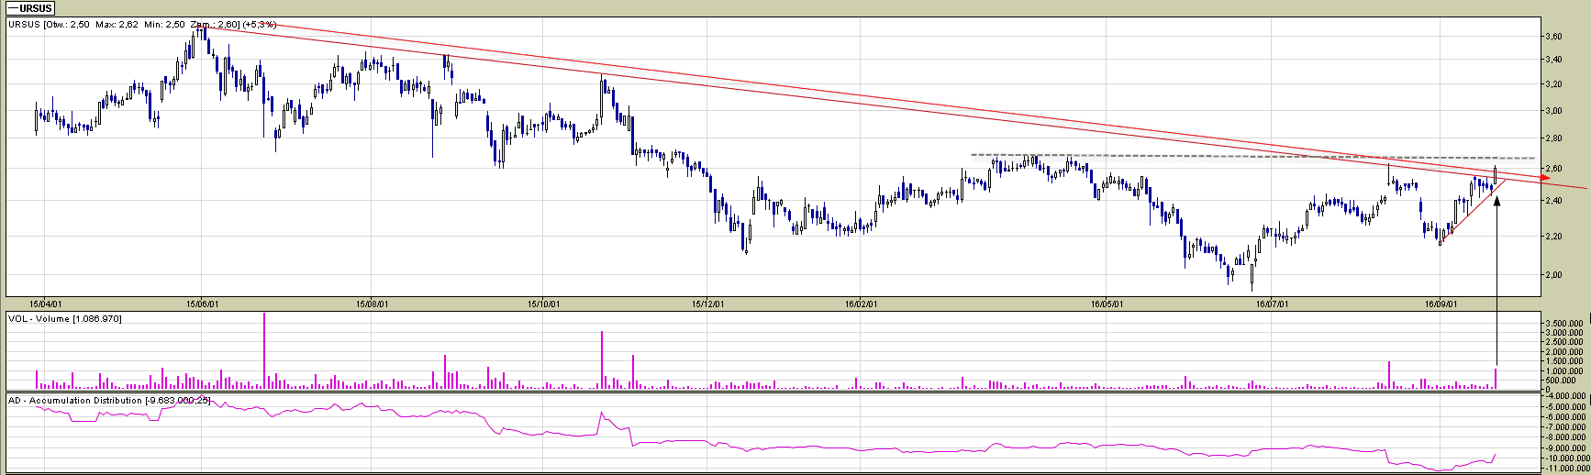Click the 3,60 price axis label
This screenshot has width=1591, height=475.
[x=1553, y=37]
